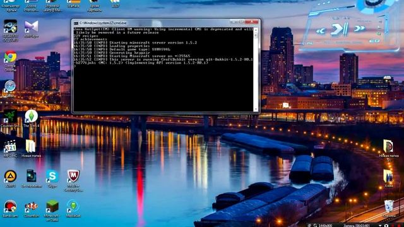Click the recorder bar magnifier icon beside 1440x900
The height and width of the screenshot is (227, 404).
tap(315, 225)
